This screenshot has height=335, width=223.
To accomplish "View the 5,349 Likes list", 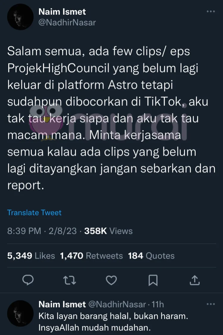I will pos(31,256).
